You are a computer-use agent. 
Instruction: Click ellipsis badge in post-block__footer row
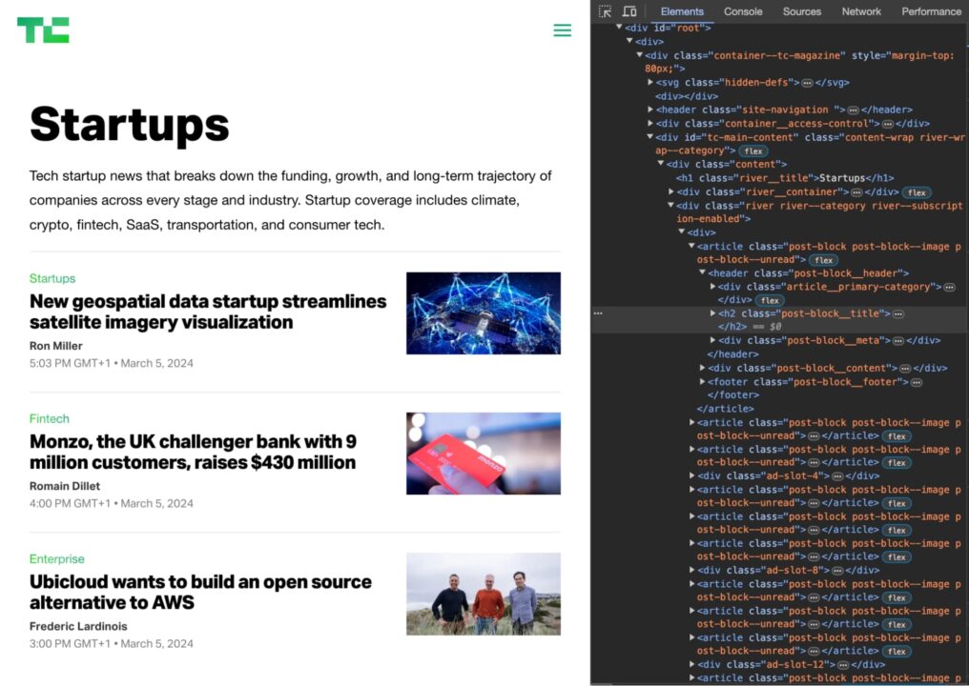coord(917,382)
